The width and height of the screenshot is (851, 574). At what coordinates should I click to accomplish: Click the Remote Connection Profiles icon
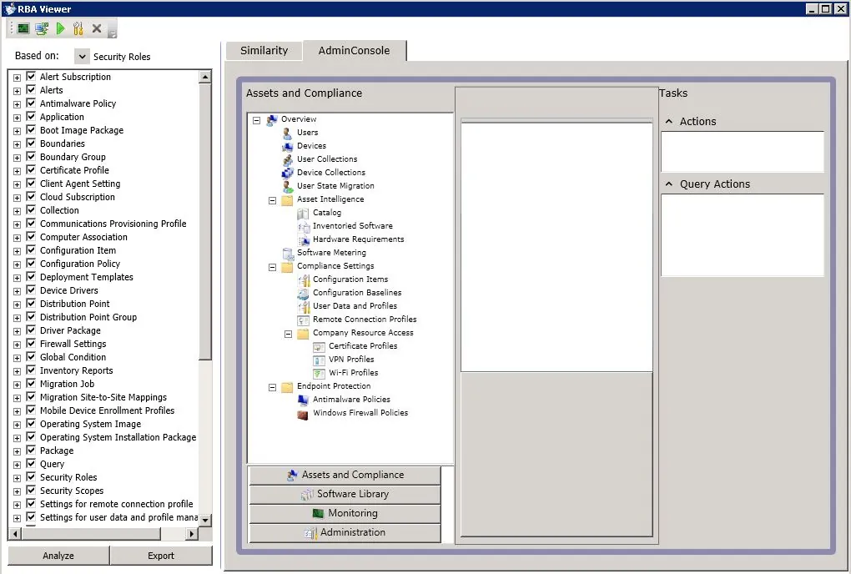point(303,320)
